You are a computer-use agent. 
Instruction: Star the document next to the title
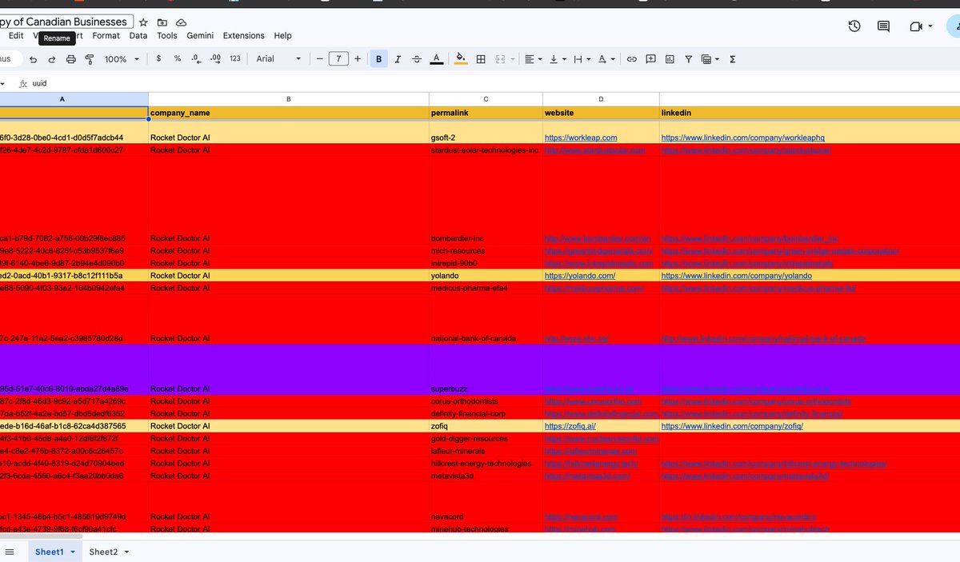[143, 22]
